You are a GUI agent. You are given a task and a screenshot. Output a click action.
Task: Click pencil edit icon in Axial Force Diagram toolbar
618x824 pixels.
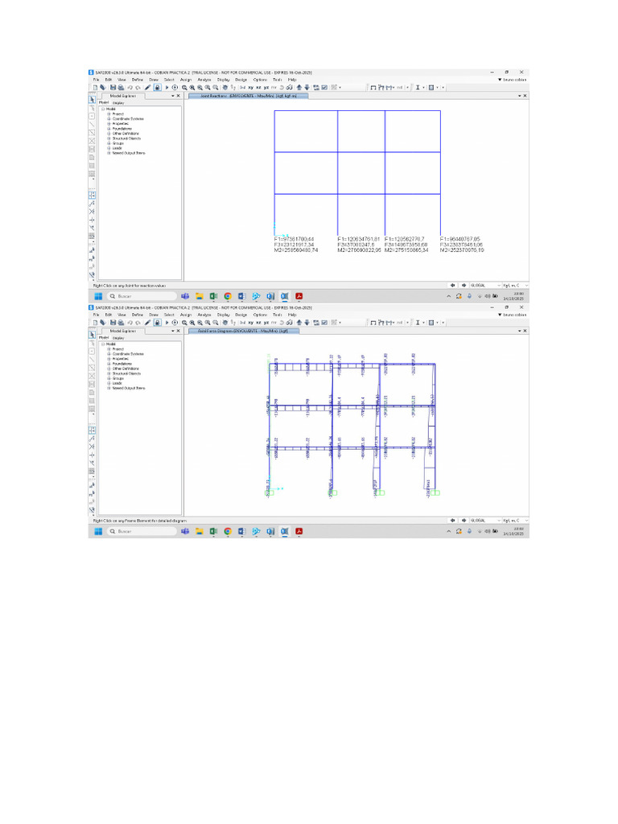(x=147, y=323)
